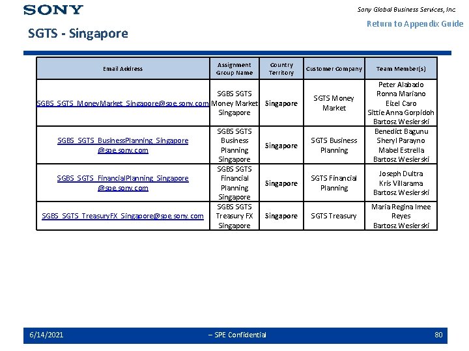Viewport: 469px width, 351px height.
Task: Click the 'SGTS Business Planning' customer company cell
Action: point(334,146)
